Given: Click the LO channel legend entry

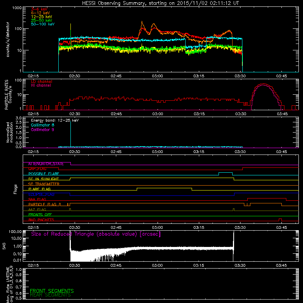Looking at the screenshot, I should 42,81.
